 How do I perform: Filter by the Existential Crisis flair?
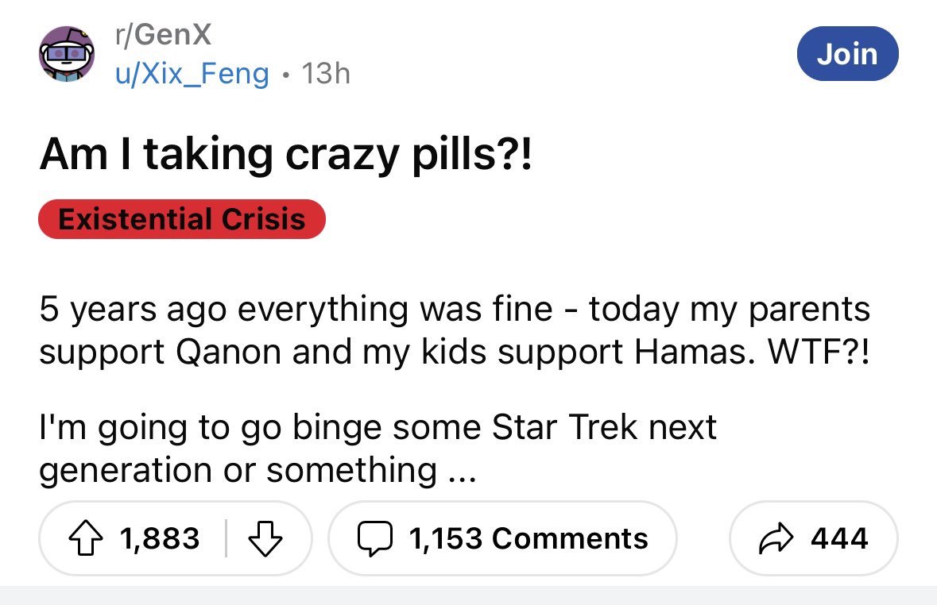pyautogui.click(x=182, y=219)
